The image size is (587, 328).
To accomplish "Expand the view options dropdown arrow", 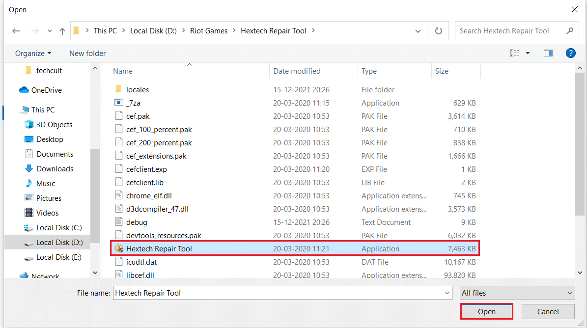I will (x=528, y=53).
